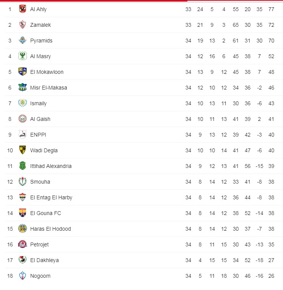Select the ENPPI team name
Image resolution: width=283 pixels, height=290 pixels.
(38, 135)
